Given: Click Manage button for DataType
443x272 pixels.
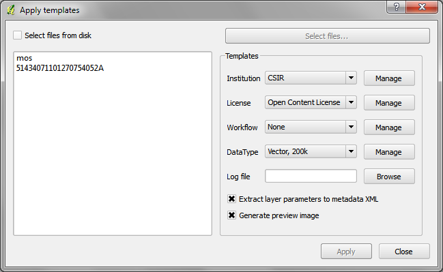Looking at the screenshot, I should [389, 152].
